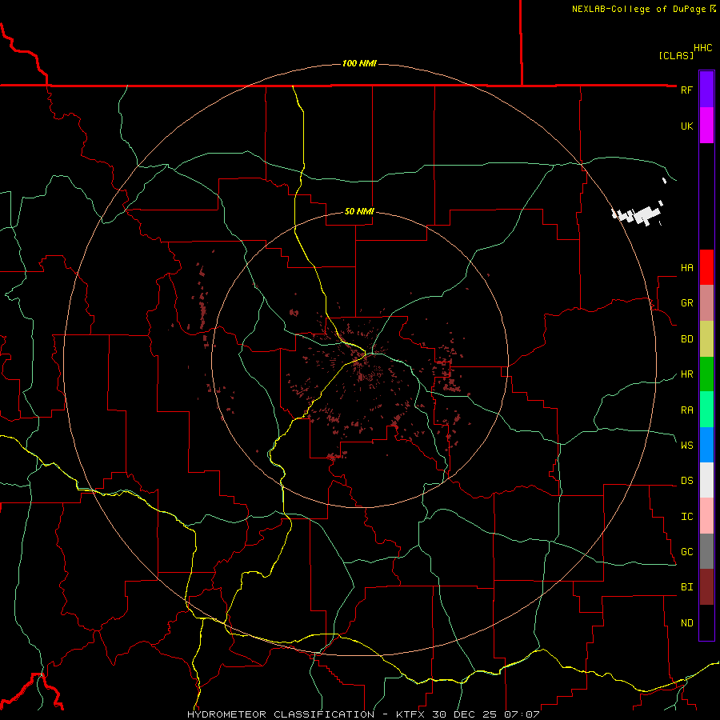This screenshot has height=720, width=720.
Task: Click the HHC product label
Action: (702, 48)
